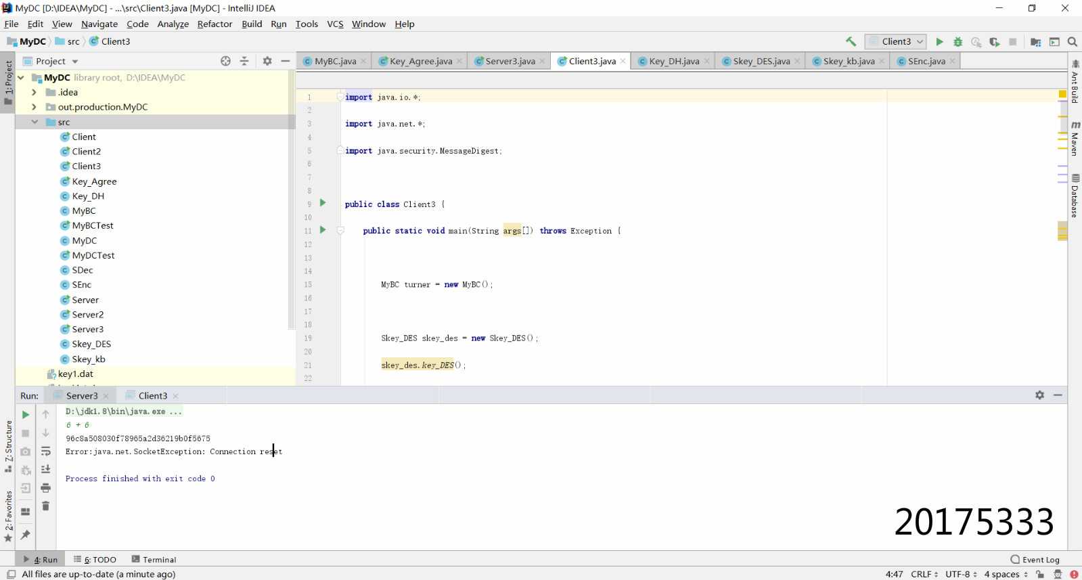Collapse the src folder
The height and width of the screenshot is (580, 1082).
pyautogui.click(x=34, y=122)
